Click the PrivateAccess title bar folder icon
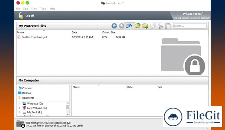The height and width of the screenshot is (130, 225). (103, 3)
